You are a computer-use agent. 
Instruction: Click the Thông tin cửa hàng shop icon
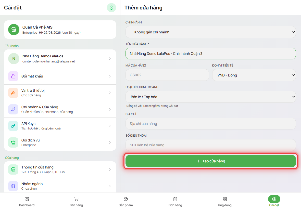click(x=13, y=169)
